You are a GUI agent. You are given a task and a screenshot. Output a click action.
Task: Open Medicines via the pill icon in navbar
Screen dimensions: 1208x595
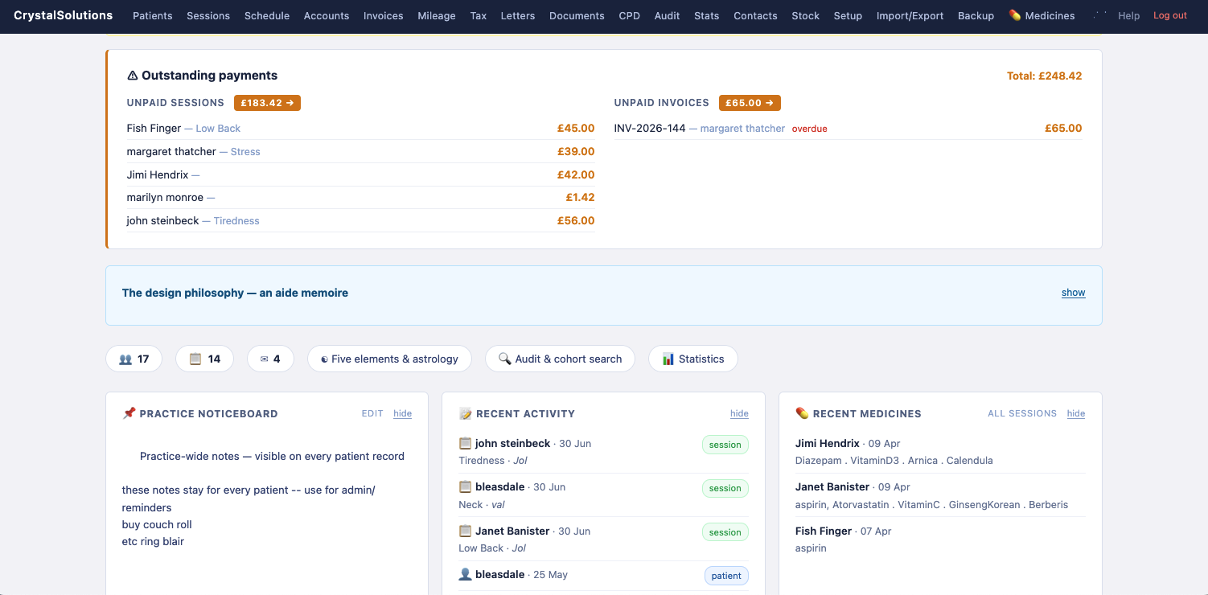(1042, 15)
